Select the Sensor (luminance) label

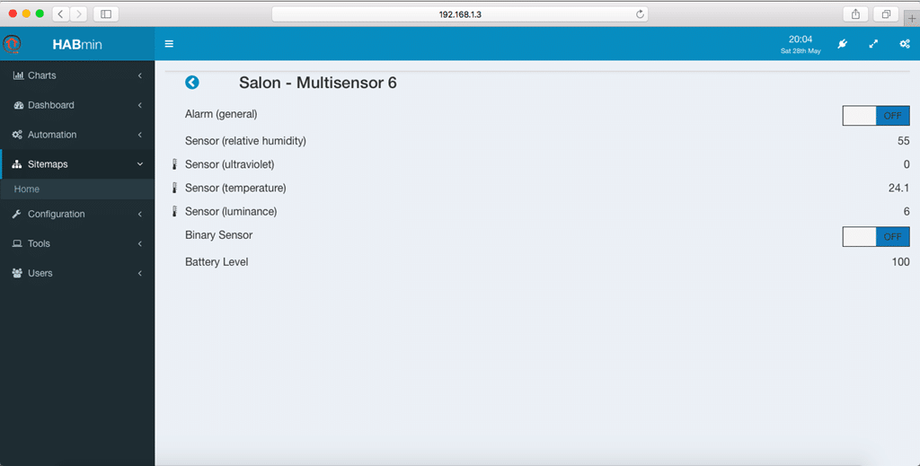click(231, 212)
